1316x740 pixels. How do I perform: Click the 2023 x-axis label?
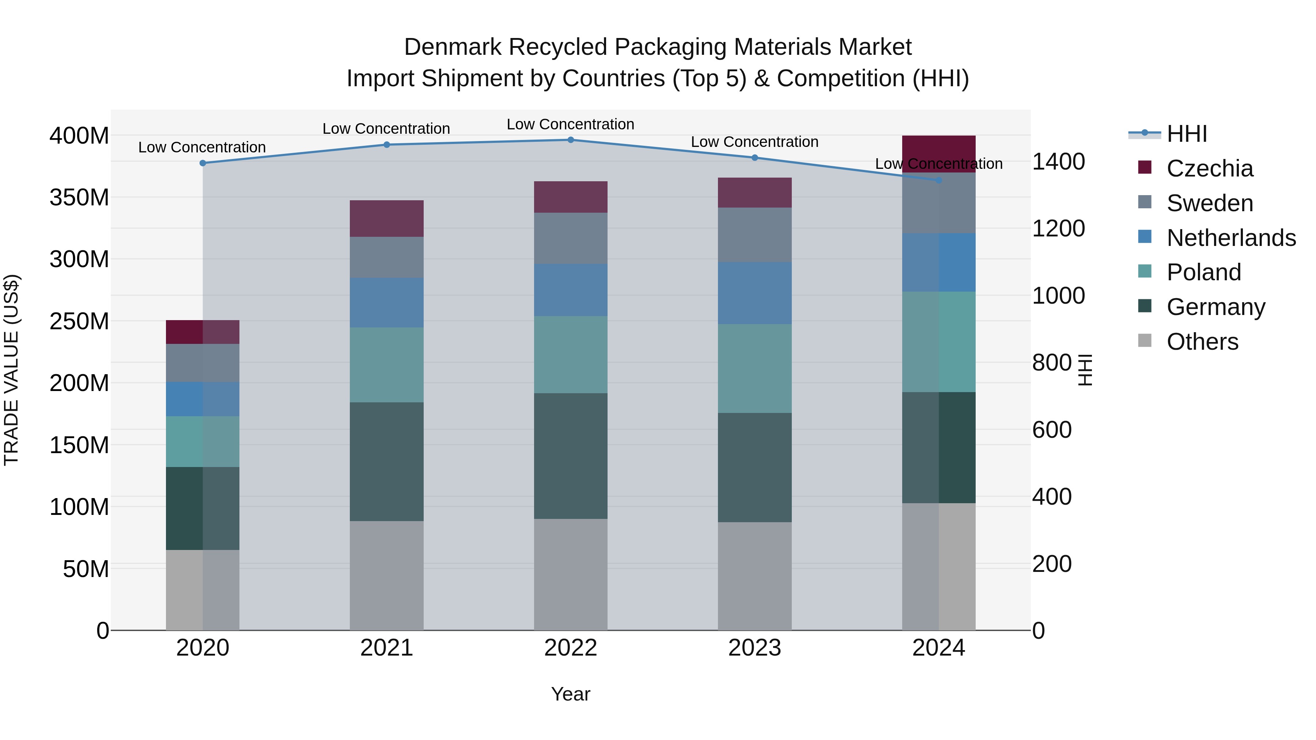coord(755,648)
